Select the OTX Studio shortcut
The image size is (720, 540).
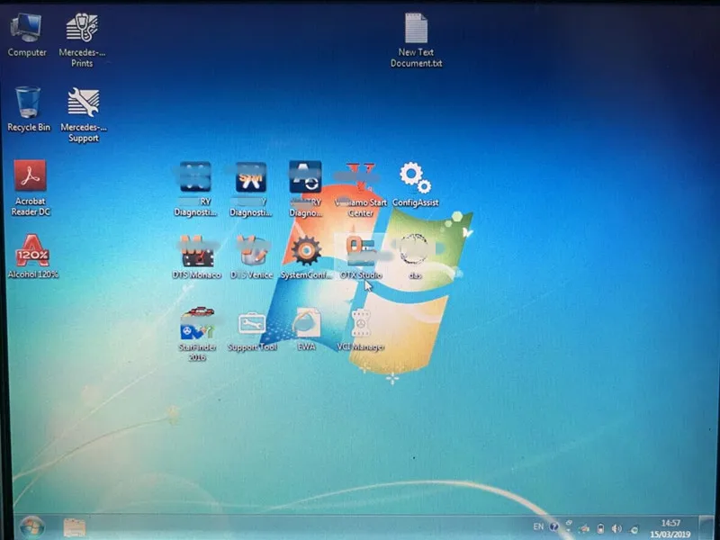click(x=361, y=257)
